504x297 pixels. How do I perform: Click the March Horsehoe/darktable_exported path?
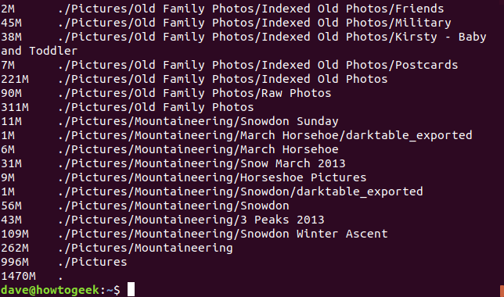pos(265,135)
